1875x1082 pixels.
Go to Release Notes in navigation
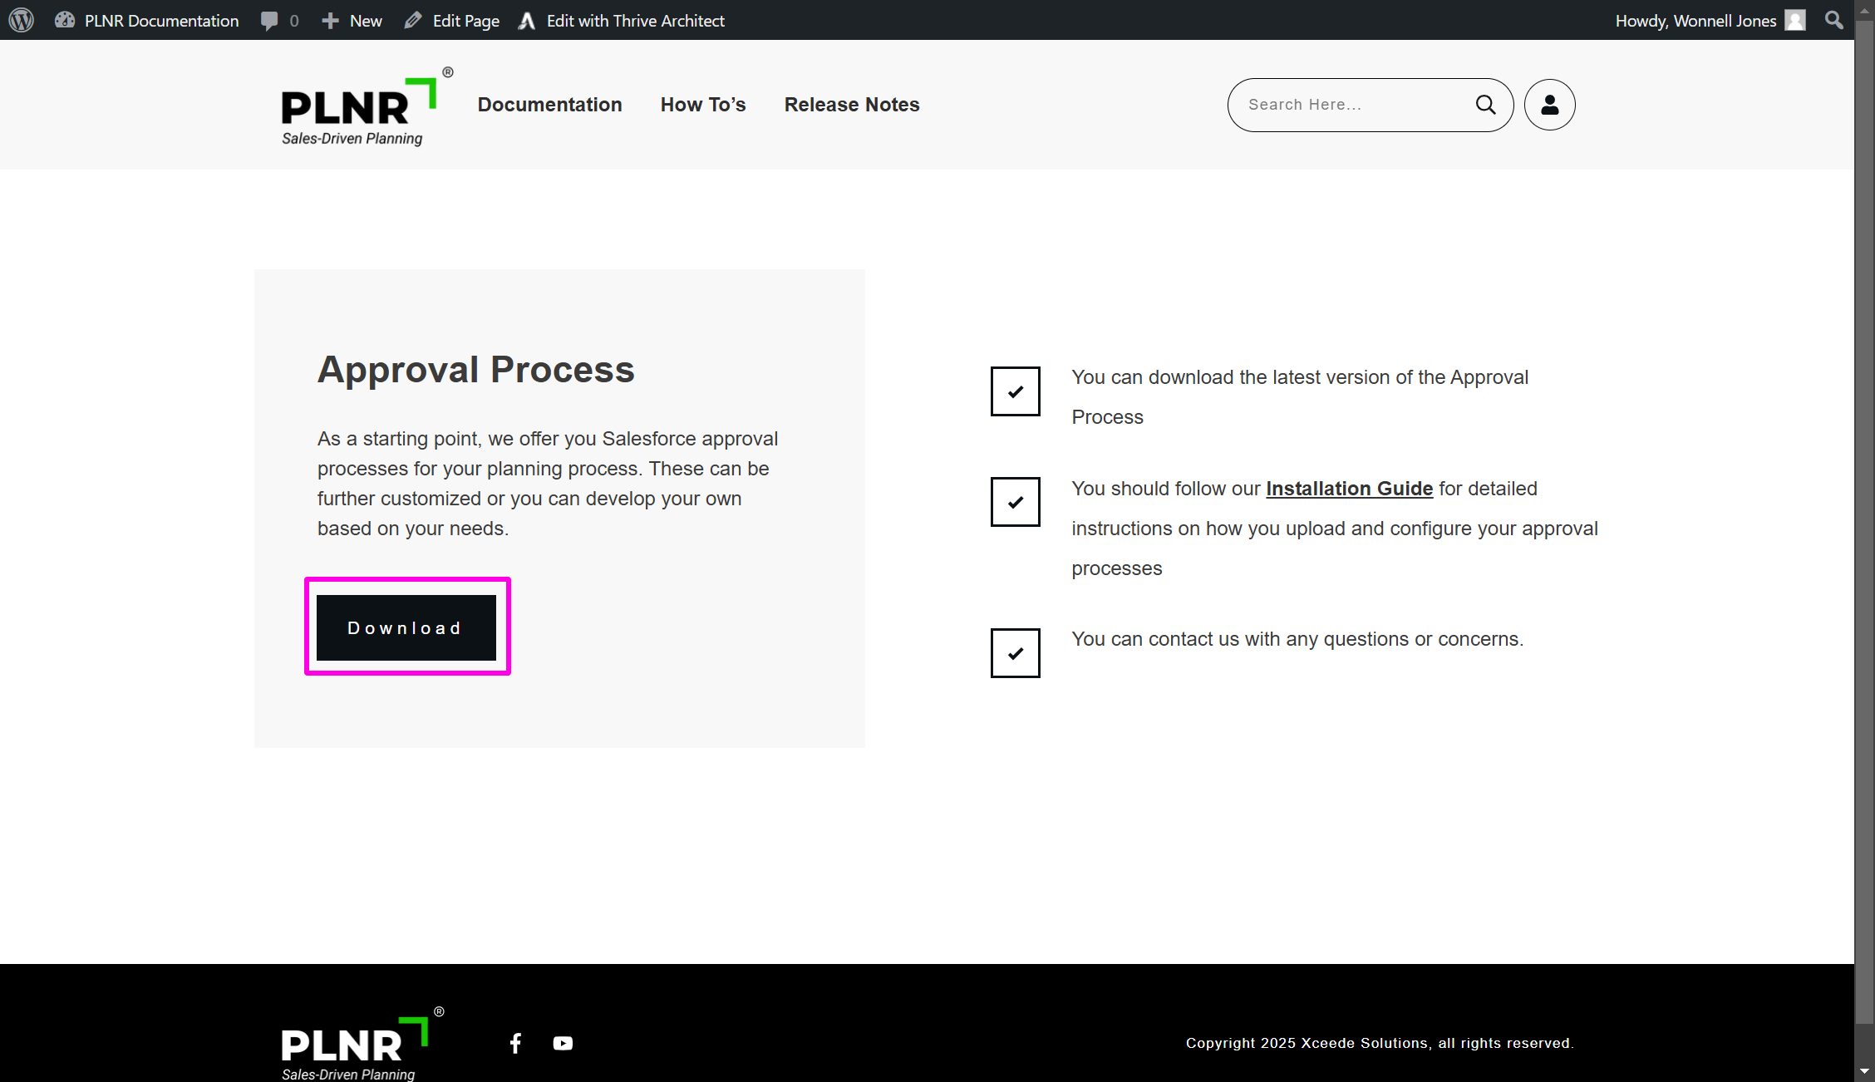click(851, 105)
